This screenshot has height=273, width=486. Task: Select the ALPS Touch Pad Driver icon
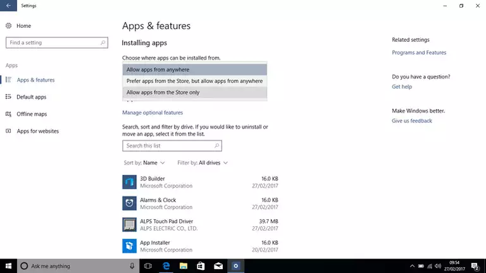(129, 225)
